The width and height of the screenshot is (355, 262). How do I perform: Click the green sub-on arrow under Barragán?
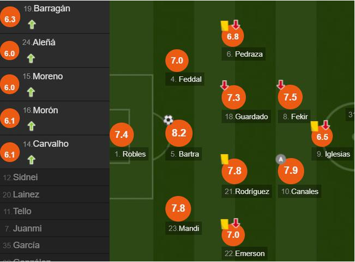[32, 25]
